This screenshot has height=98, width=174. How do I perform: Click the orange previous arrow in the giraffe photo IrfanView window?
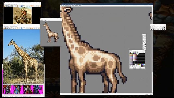pos(31,28)
